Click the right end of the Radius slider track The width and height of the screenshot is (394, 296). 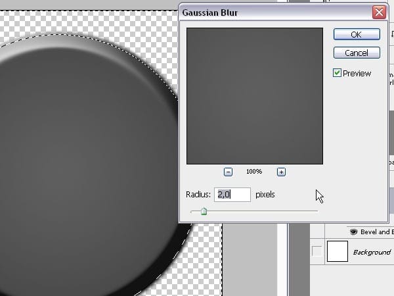pos(317,211)
